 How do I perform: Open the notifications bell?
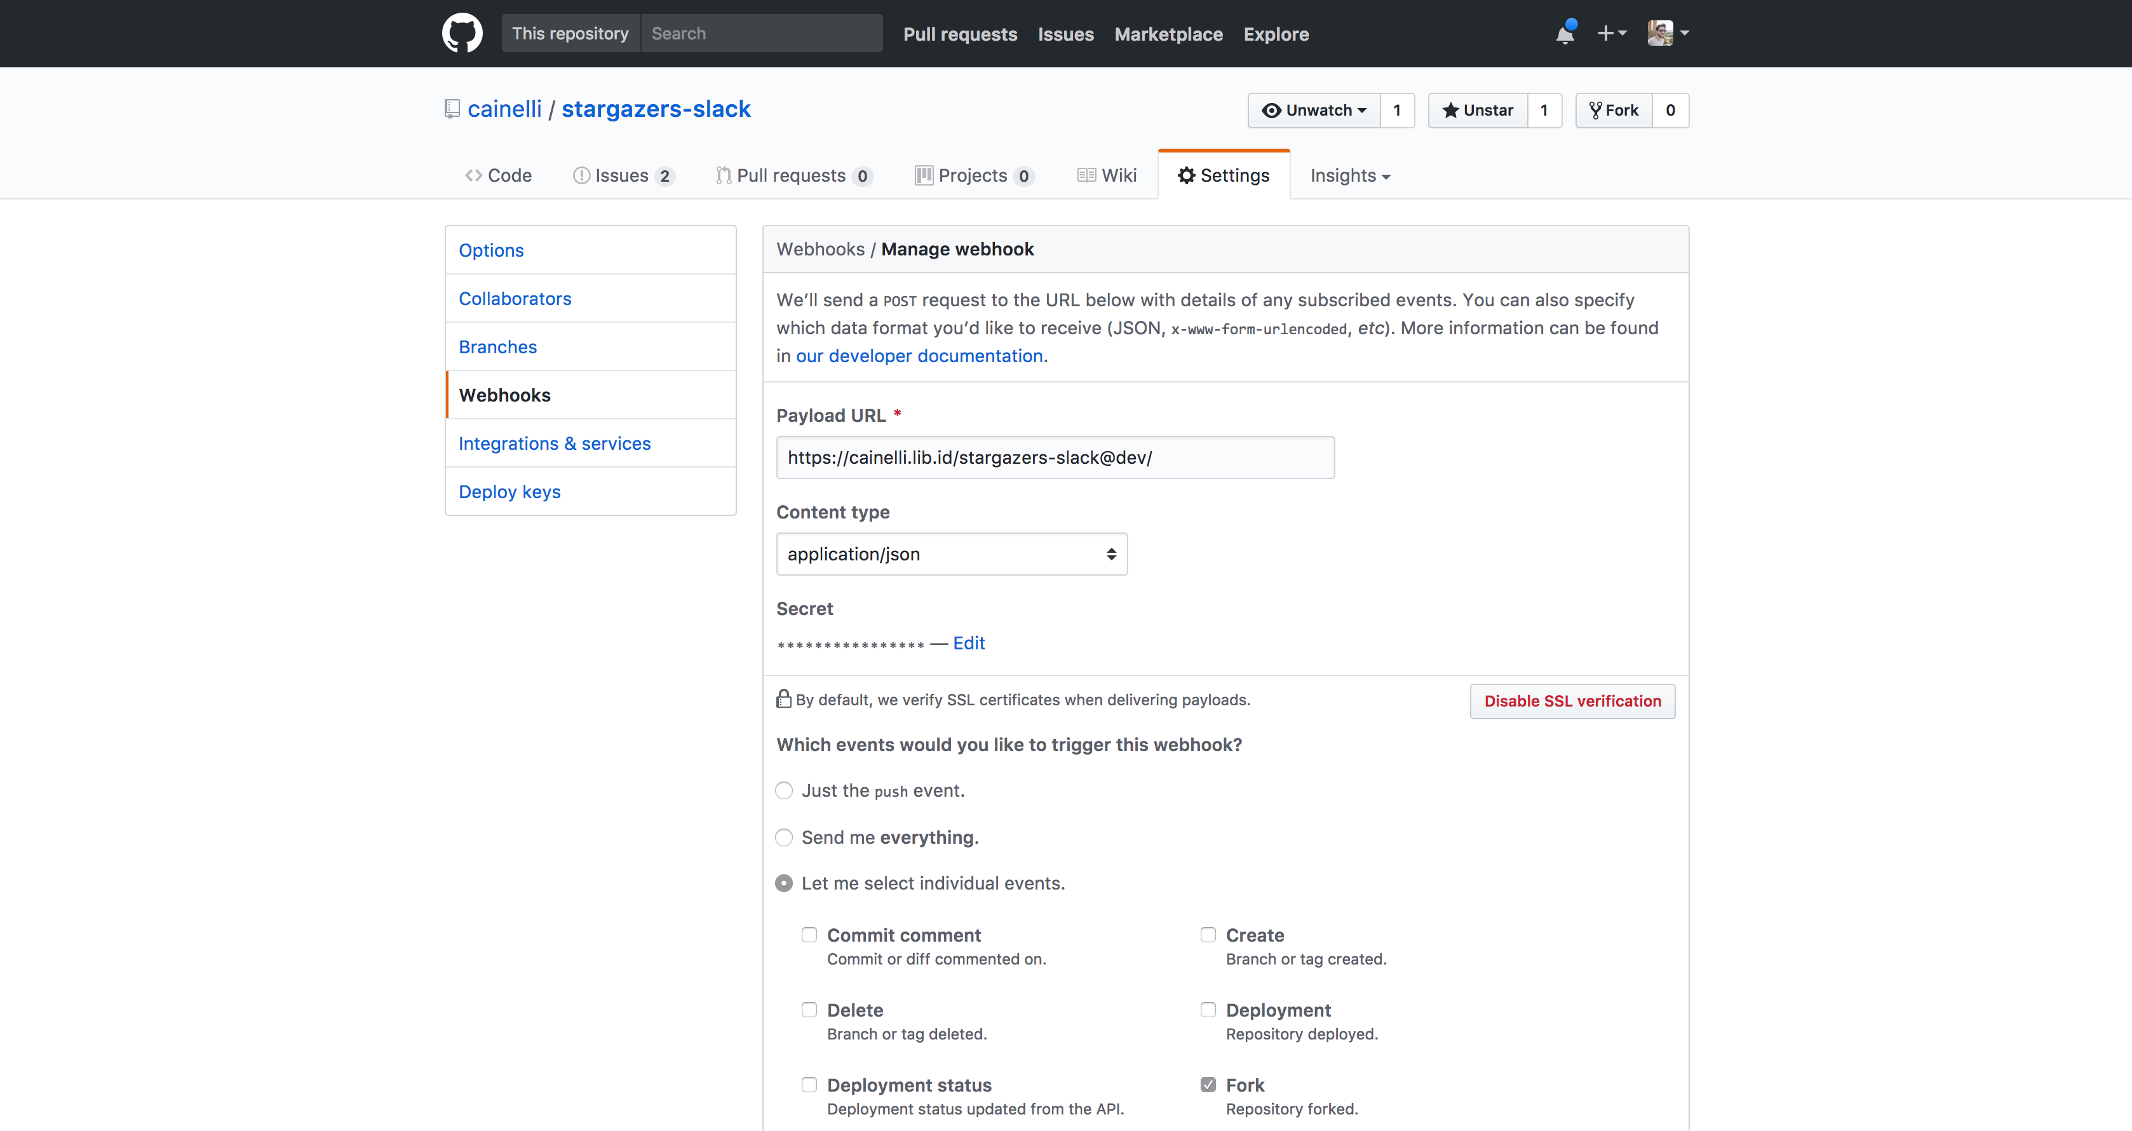tap(1565, 33)
